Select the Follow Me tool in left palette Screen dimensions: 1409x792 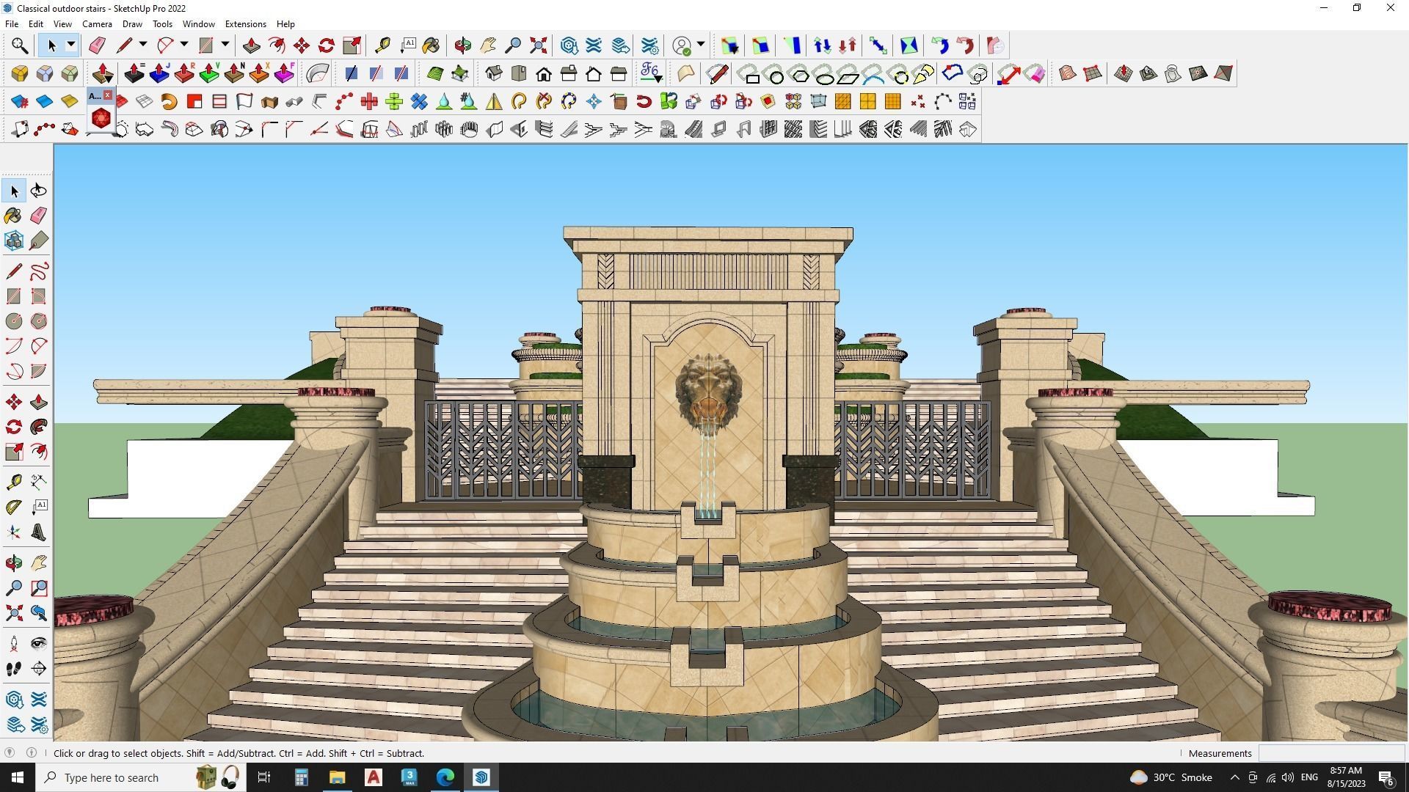point(38,427)
